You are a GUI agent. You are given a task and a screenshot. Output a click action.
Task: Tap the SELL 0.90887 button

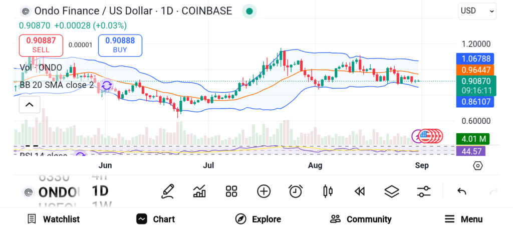(41, 45)
